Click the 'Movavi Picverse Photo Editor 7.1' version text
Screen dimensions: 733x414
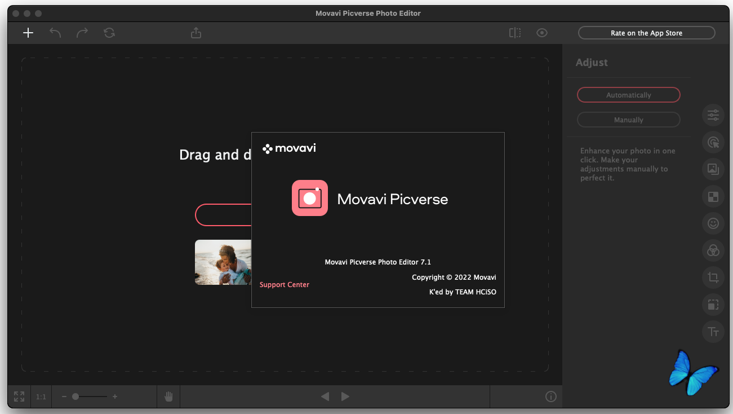[x=378, y=262]
